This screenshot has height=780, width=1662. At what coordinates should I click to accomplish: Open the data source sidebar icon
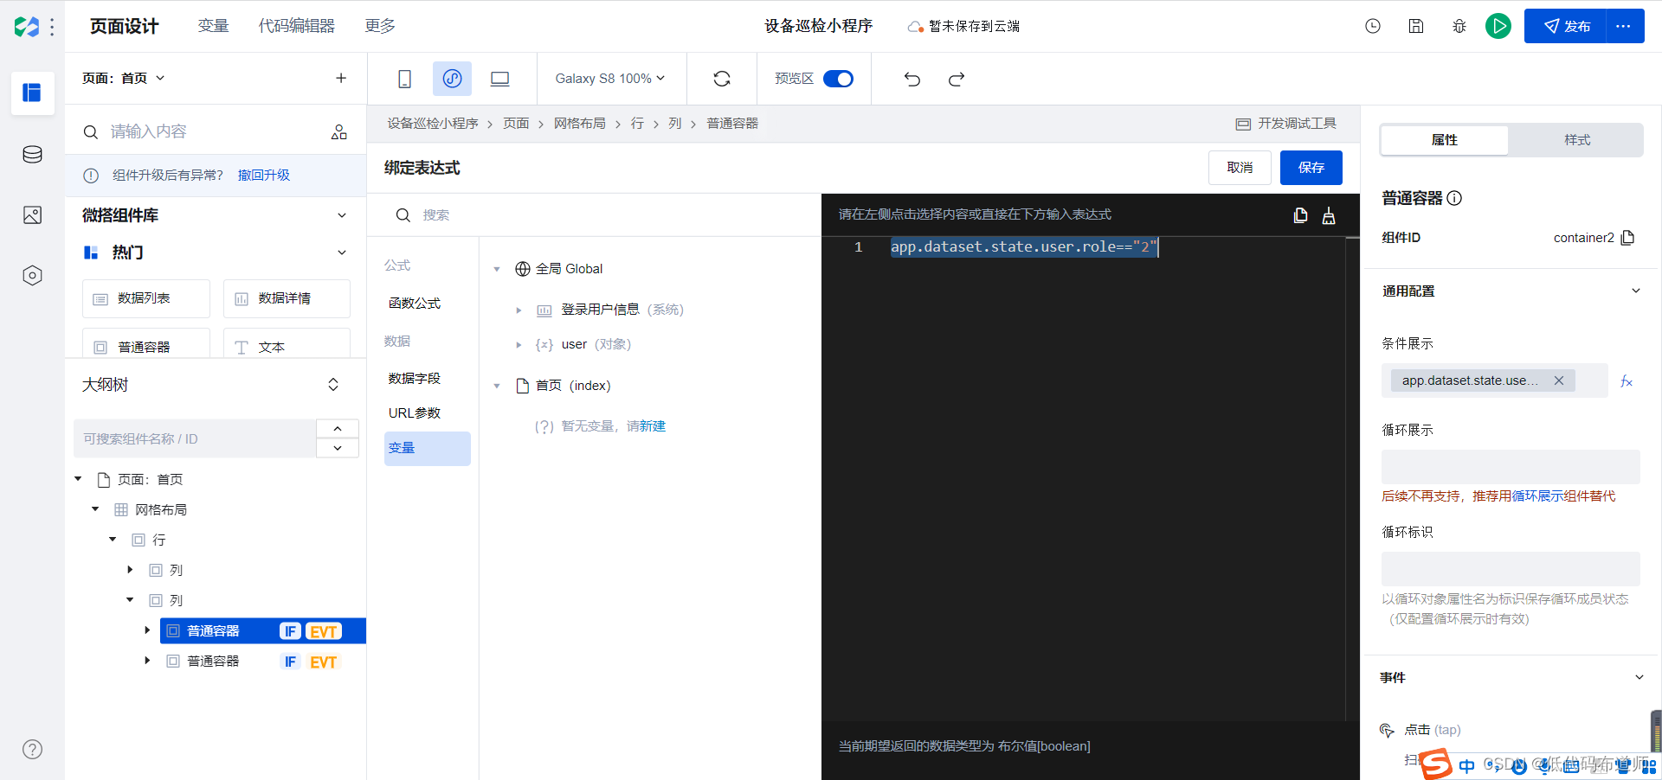coord(33,155)
